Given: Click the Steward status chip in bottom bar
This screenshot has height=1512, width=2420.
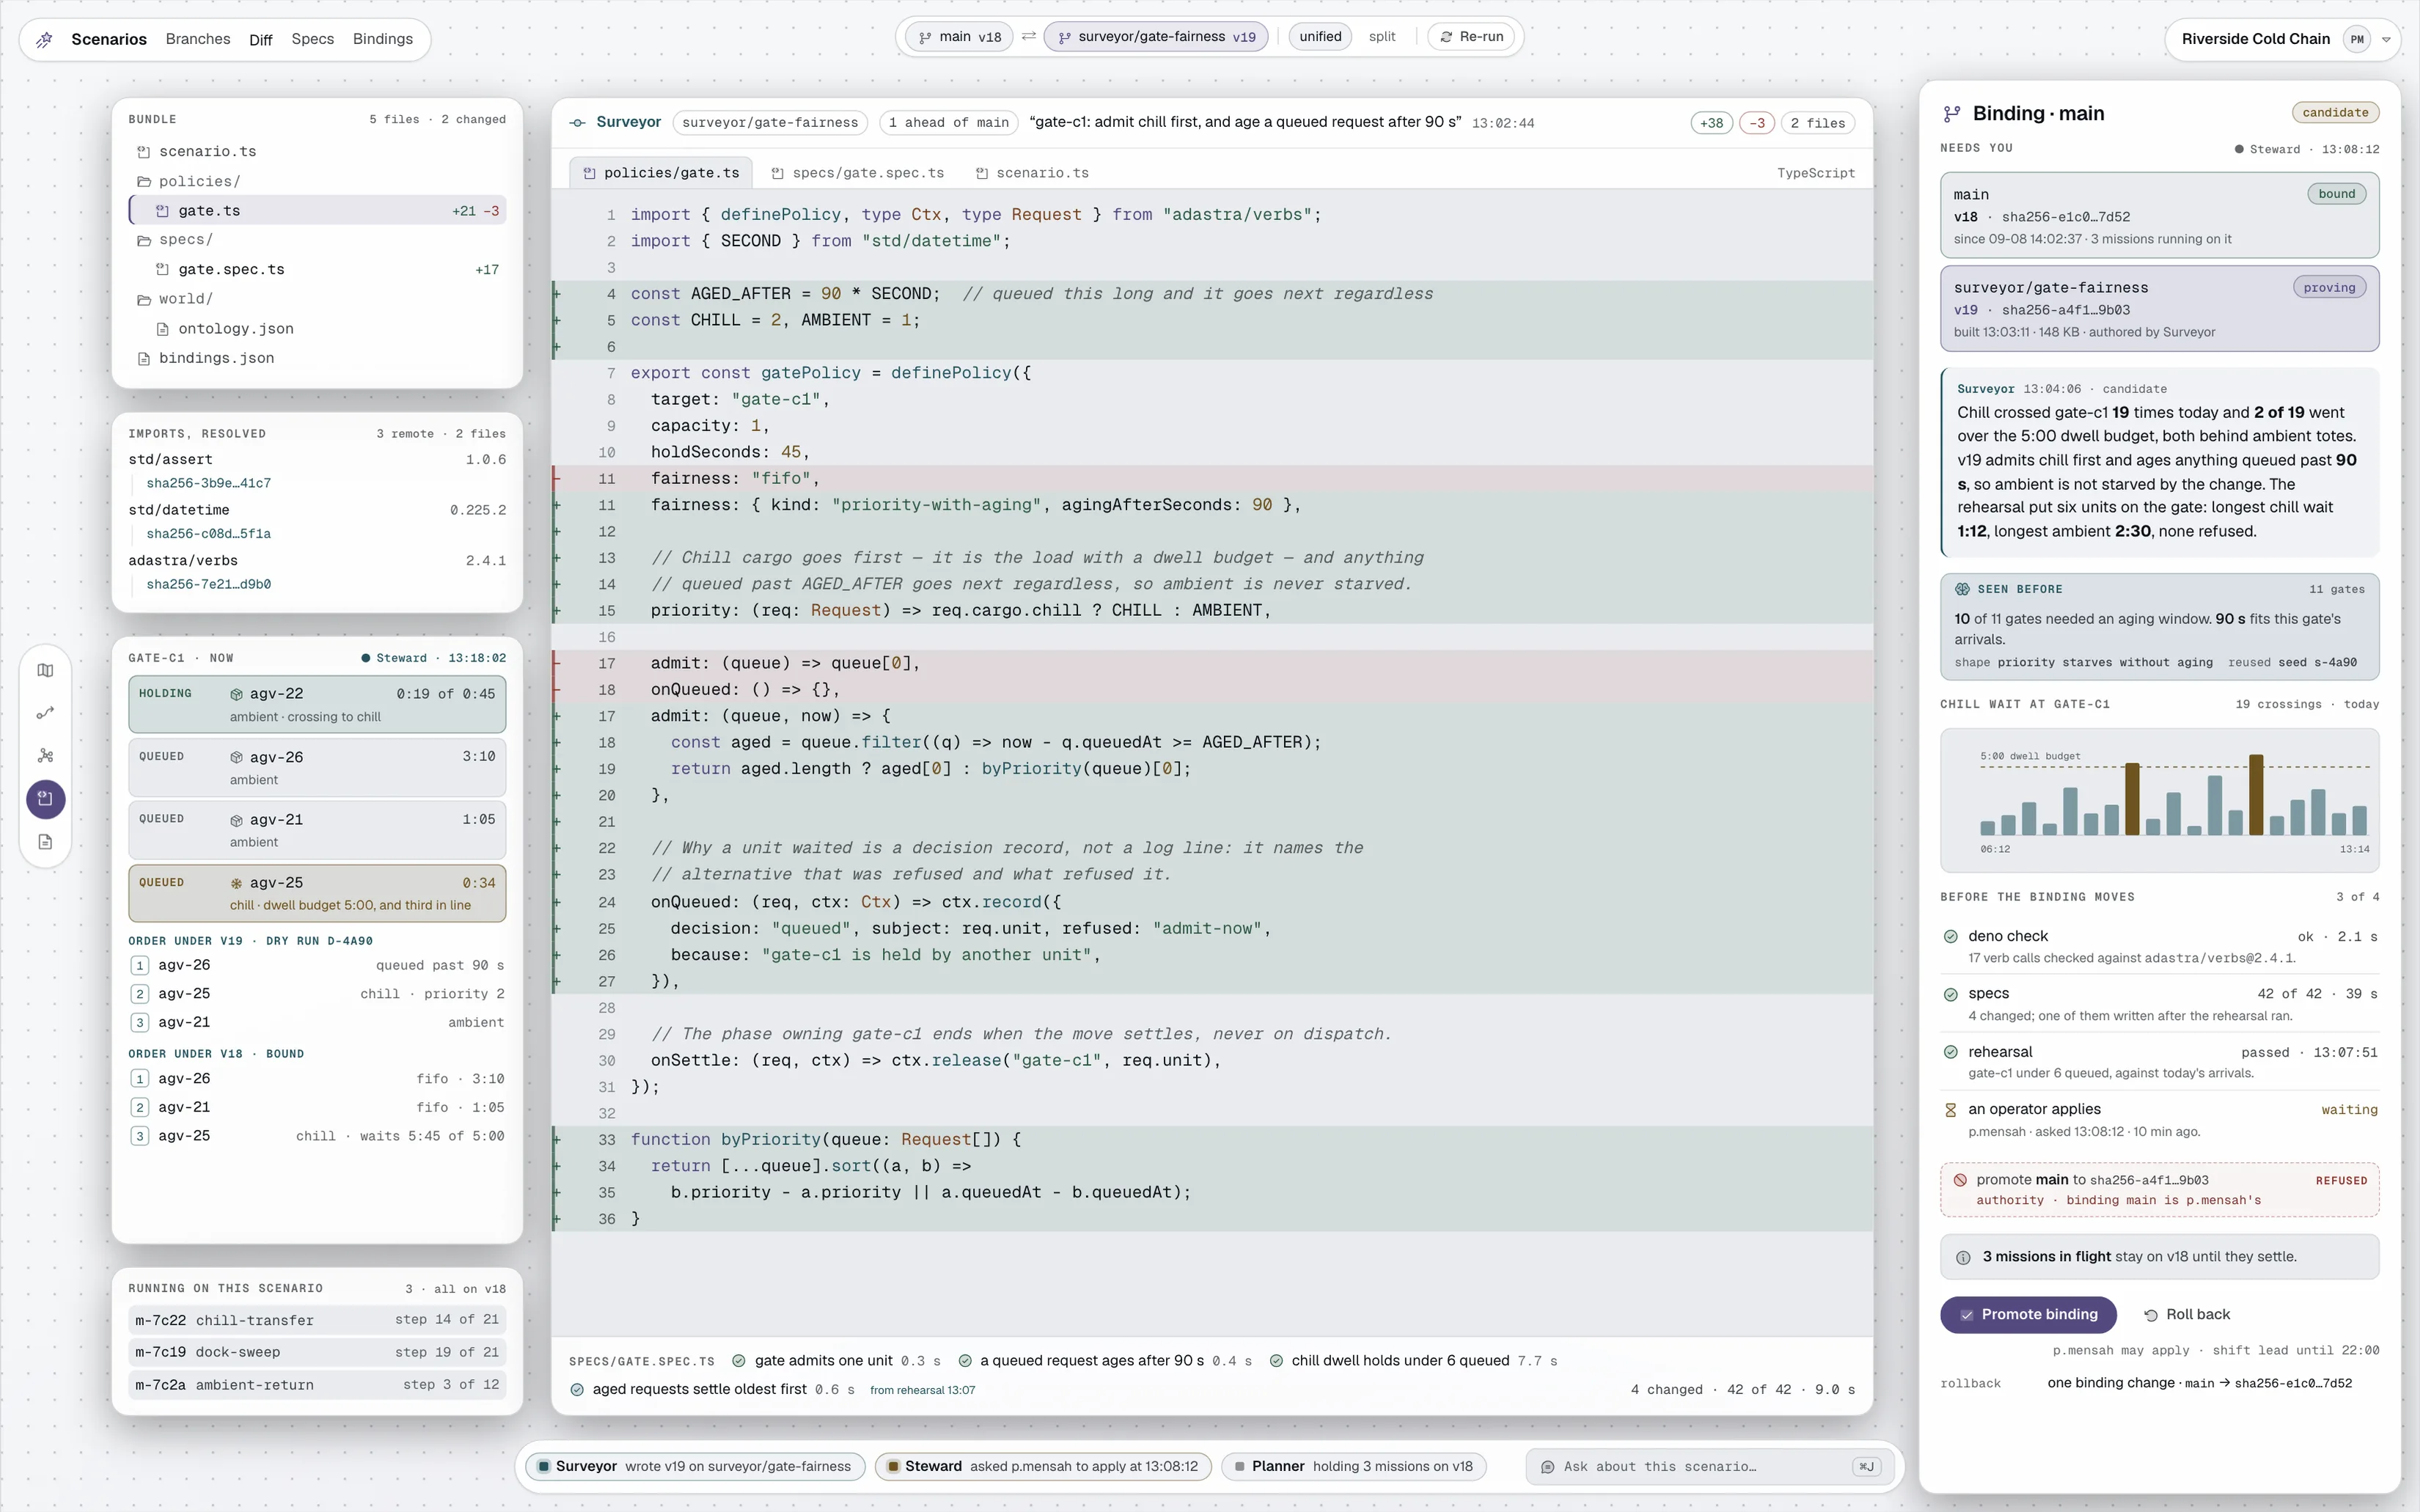Looking at the screenshot, I should click(x=1043, y=1467).
